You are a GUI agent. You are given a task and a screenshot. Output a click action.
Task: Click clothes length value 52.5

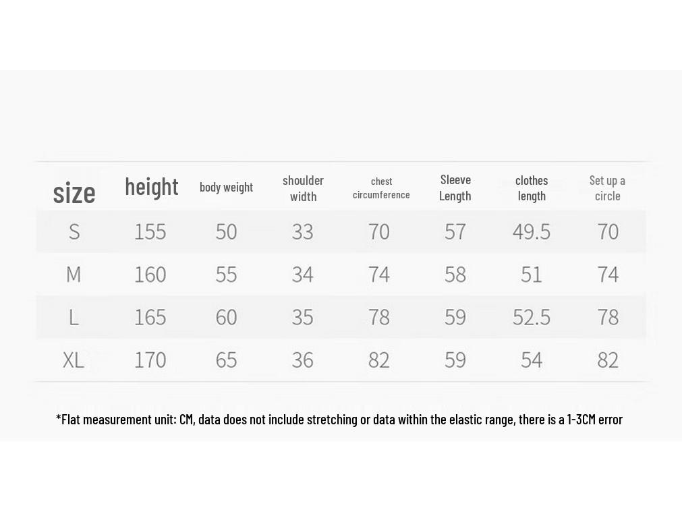[x=532, y=317]
